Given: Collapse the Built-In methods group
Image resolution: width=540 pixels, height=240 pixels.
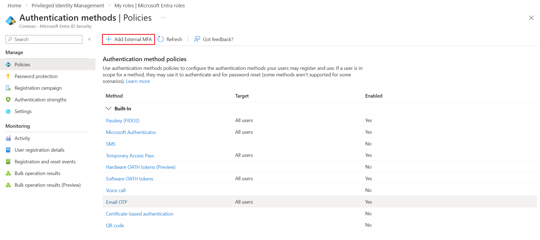Looking at the screenshot, I should point(108,108).
